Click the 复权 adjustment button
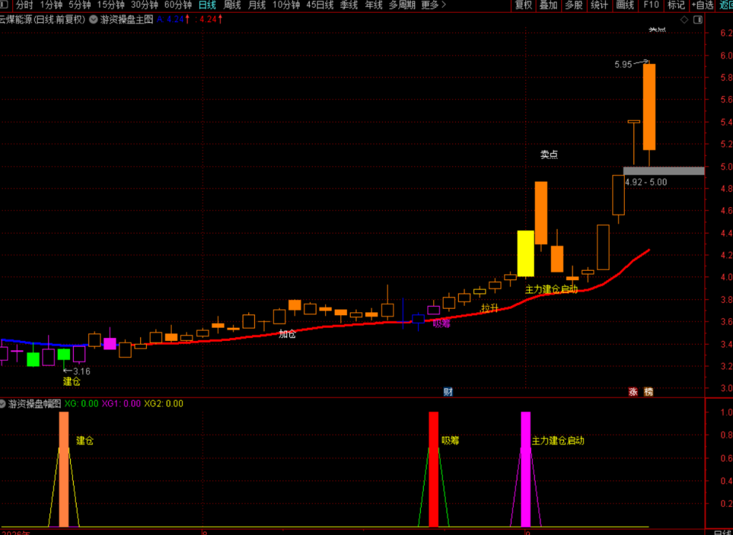Viewport: 733px width, 535px height. point(523,5)
